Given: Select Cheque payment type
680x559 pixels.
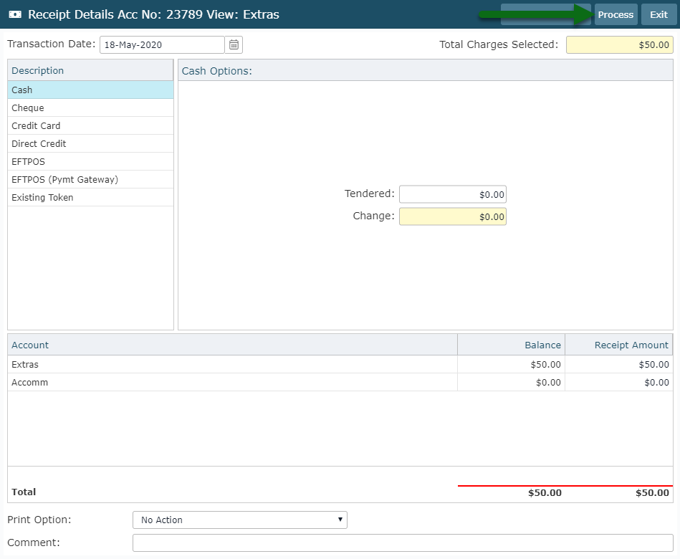Looking at the screenshot, I should coord(90,108).
